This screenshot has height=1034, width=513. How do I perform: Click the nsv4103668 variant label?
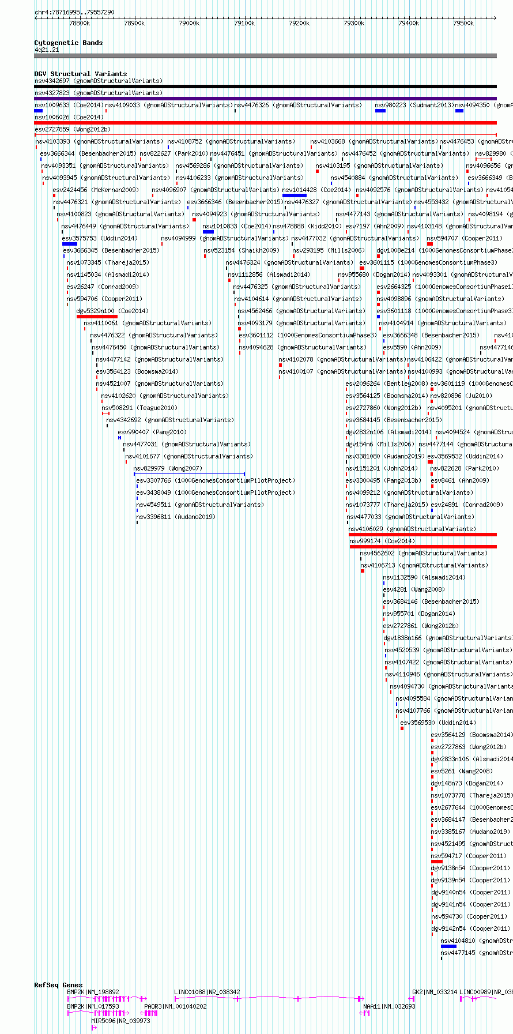pos(375,141)
